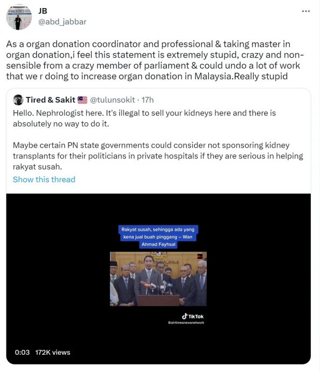Image resolution: width=320 pixels, height=372 pixels.
Task: Click the blue caption about Wan Ahmad Fayhsal
Action: 158,237
